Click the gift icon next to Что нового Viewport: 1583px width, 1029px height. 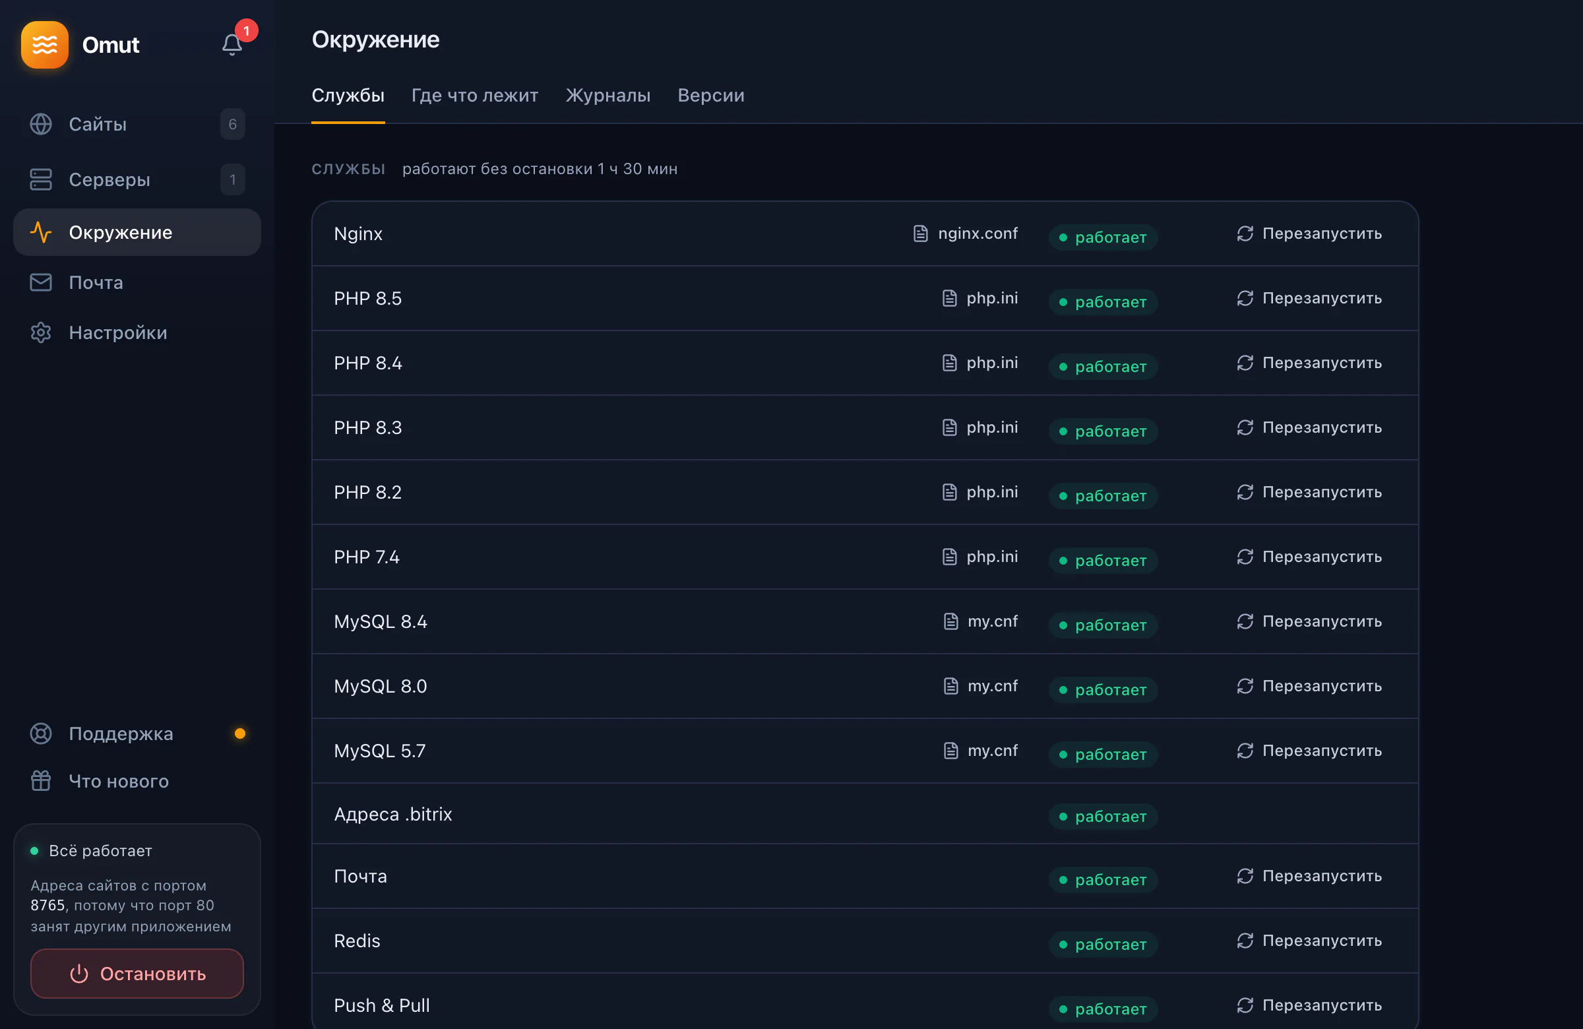coord(41,780)
